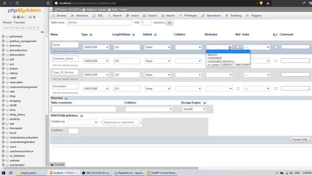Viewport: 312px width, 176px height.
Task: Open Windows Start menu
Action: [x=3, y=173]
